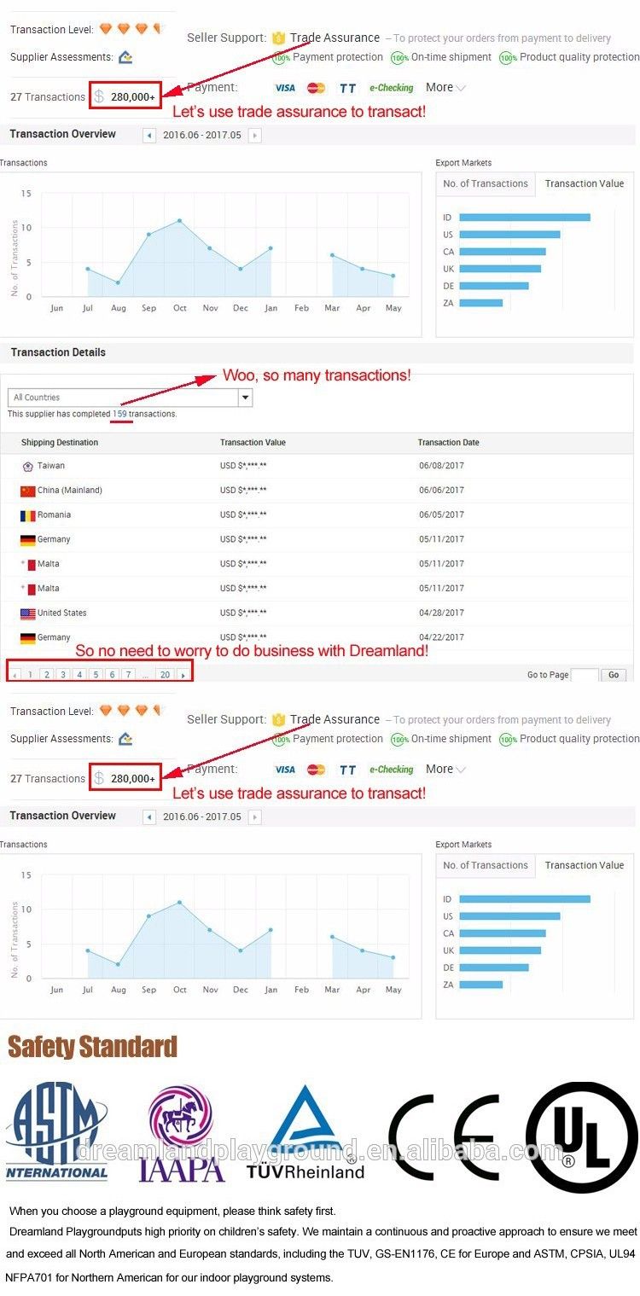Click VISA payment icon in bottom section
Viewport: 640px width, 1296px height.
point(285,770)
